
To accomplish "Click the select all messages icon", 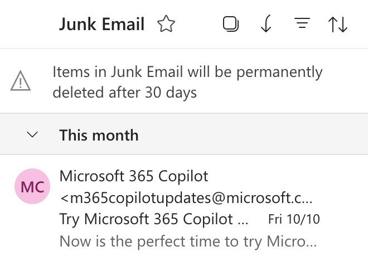I will [230, 24].
